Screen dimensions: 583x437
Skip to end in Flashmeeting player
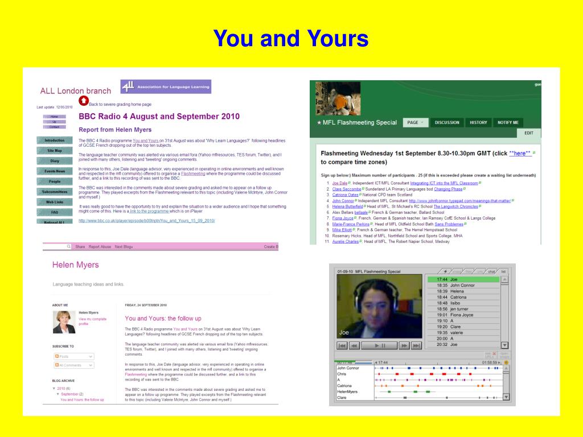(x=416, y=346)
